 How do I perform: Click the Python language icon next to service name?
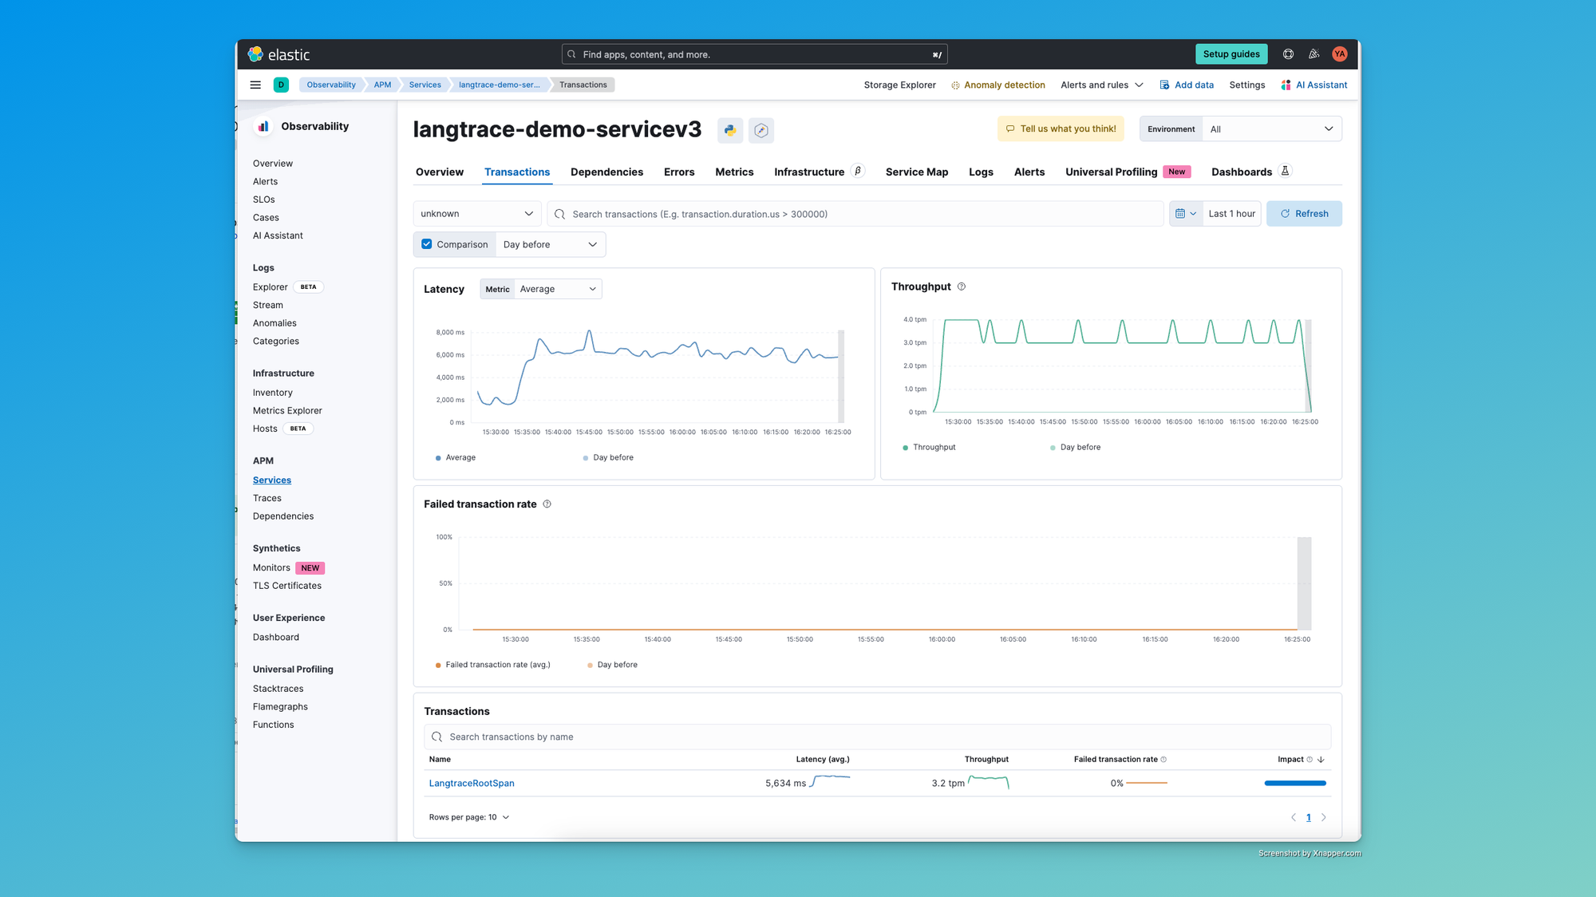click(x=729, y=129)
